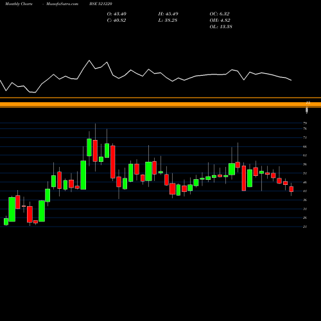Click price axis label 79
321x321 pixels.
pos(305,123)
